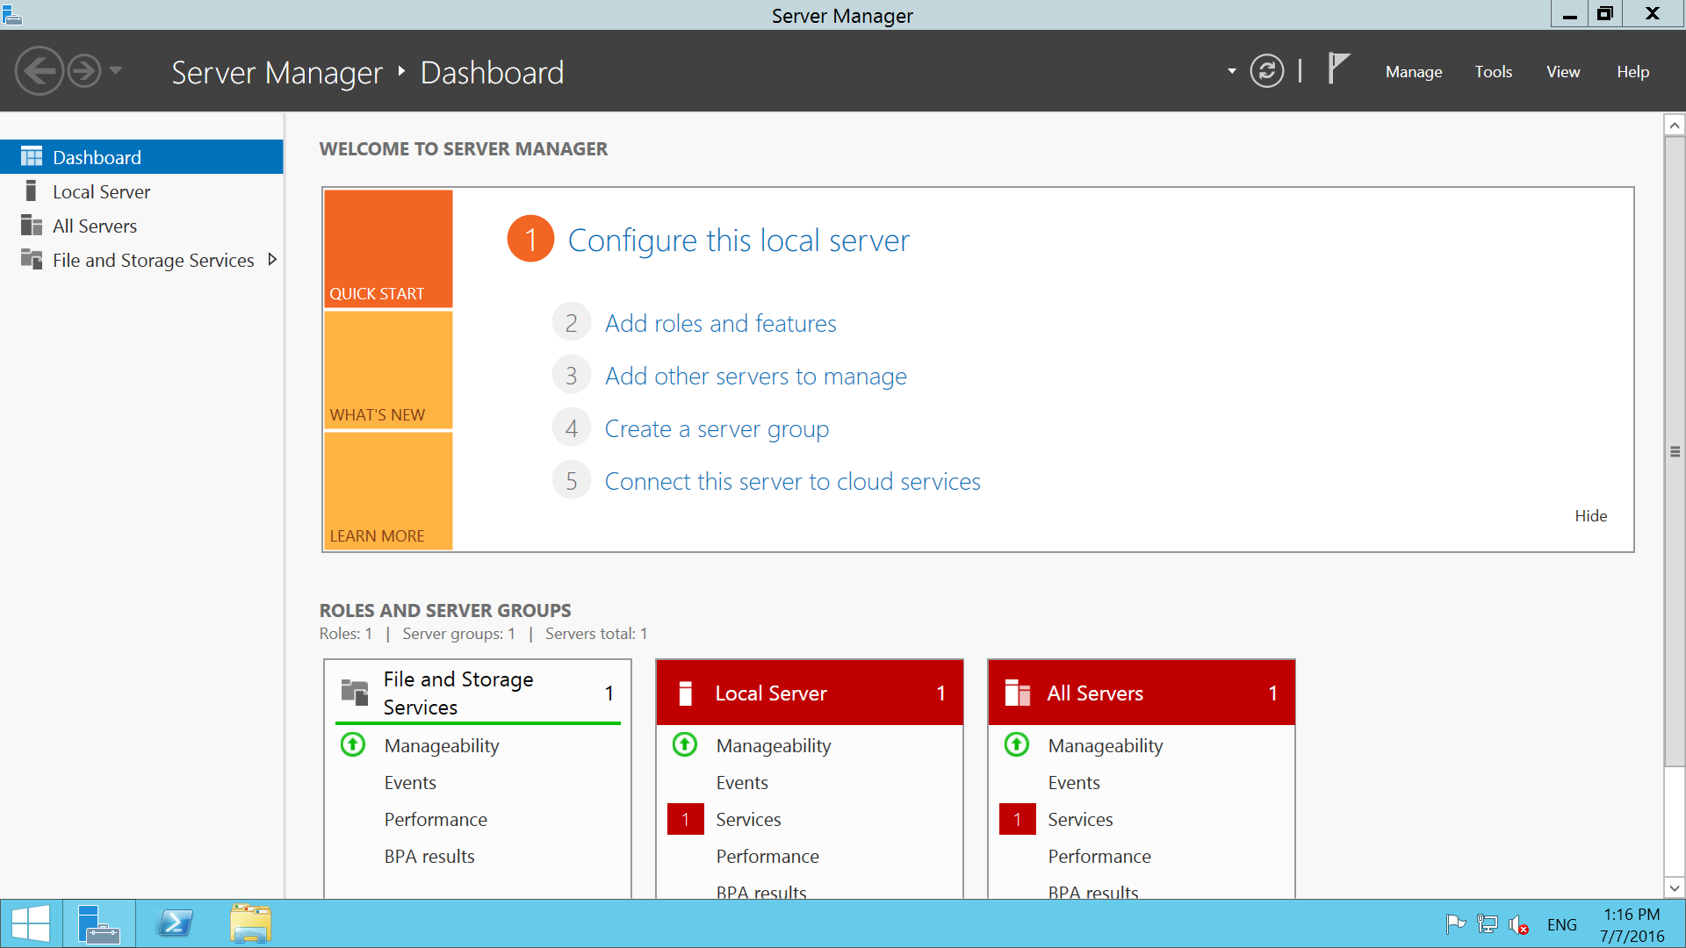Screen dimensions: 1686x948
Task: Open the All Servers tile header
Action: 1142,693
